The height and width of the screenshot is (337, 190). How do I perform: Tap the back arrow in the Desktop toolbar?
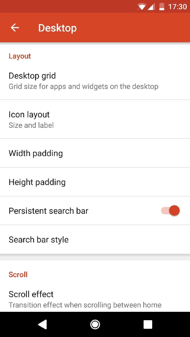click(15, 27)
